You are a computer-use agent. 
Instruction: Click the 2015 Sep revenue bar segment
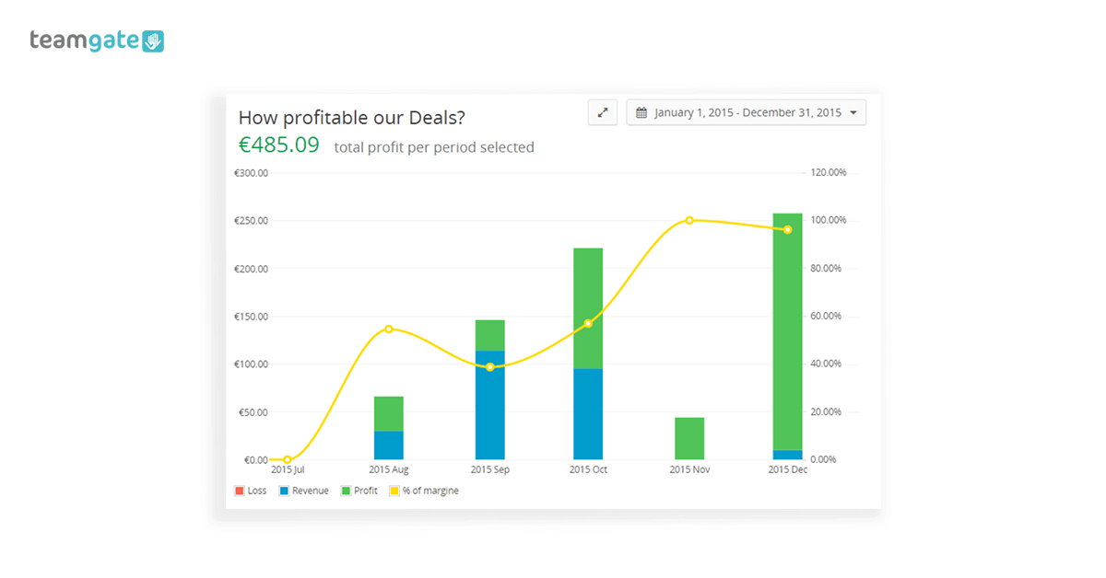(489, 405)
